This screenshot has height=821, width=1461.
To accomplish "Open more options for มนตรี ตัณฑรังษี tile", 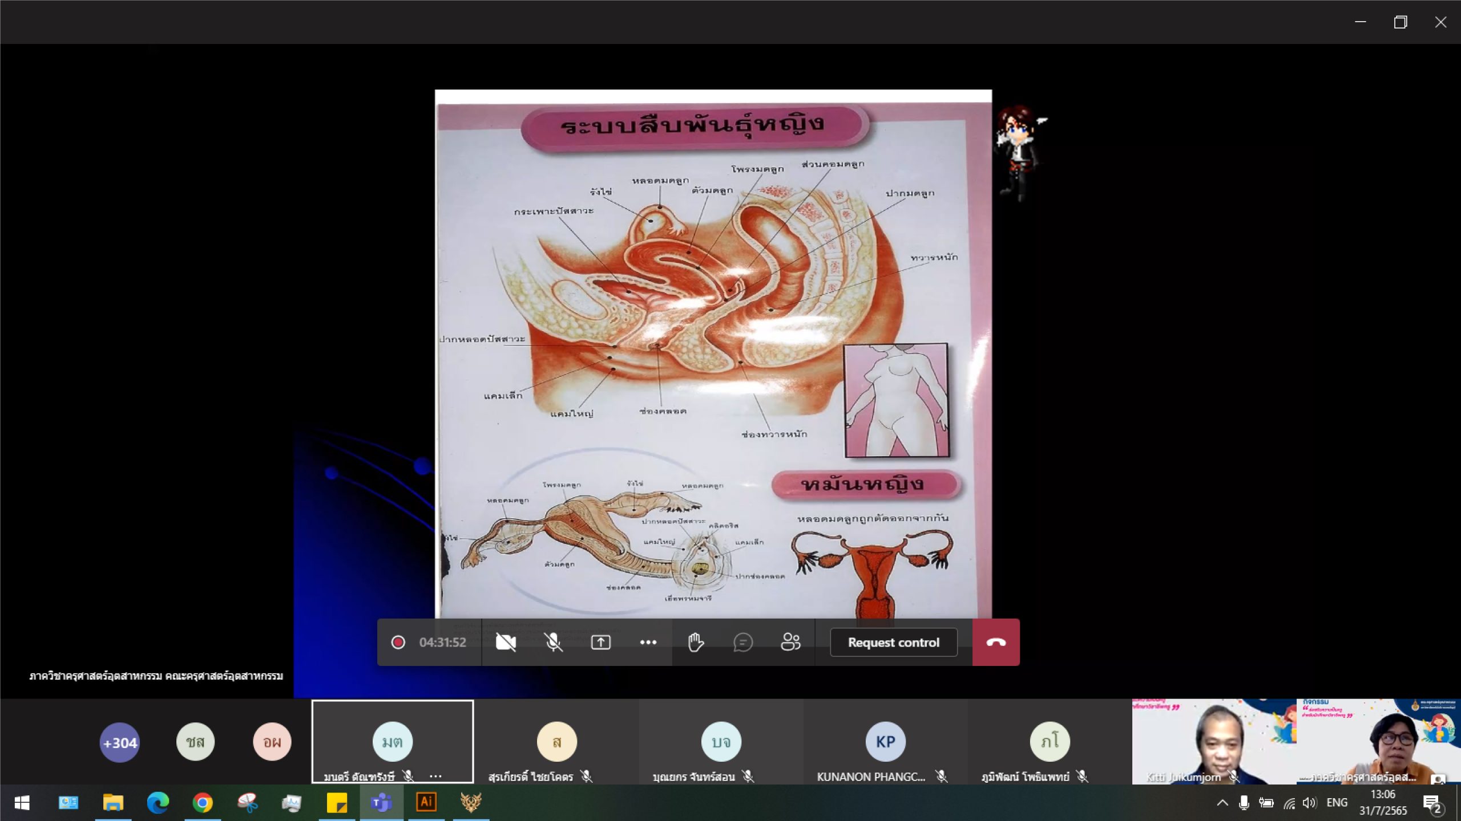I will coord(435,777).
